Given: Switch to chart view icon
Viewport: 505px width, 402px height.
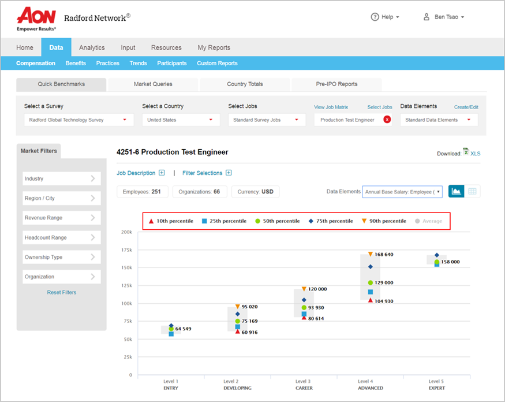Looking at the screenshot, I should [456, 192].
